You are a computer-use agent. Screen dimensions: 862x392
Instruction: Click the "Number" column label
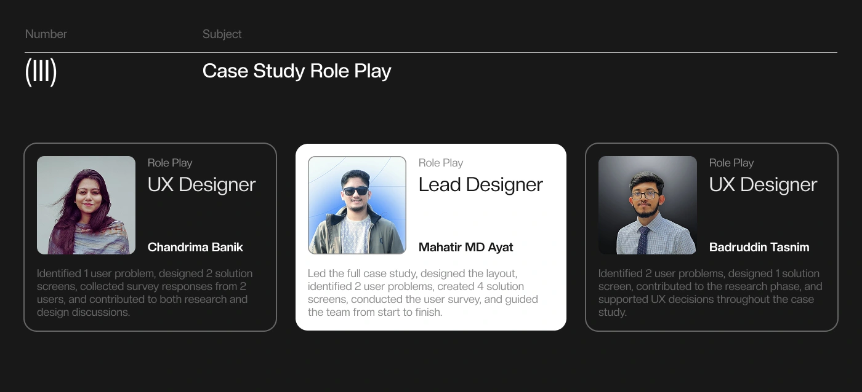46,34
